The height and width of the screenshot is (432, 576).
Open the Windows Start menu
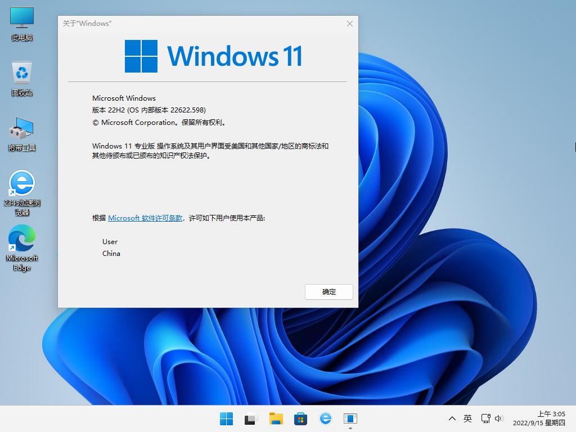click(x=226, y=418)
